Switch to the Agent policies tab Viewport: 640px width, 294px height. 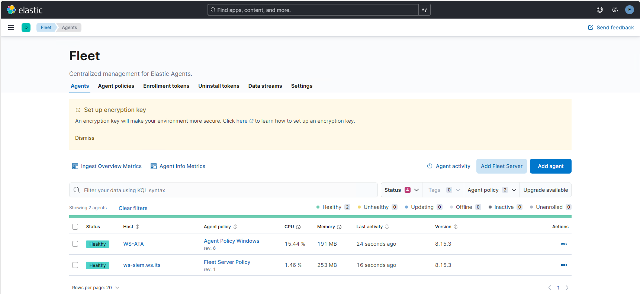coord(116,86)
